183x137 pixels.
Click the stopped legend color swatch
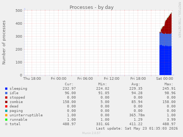(x=6, y=97)
